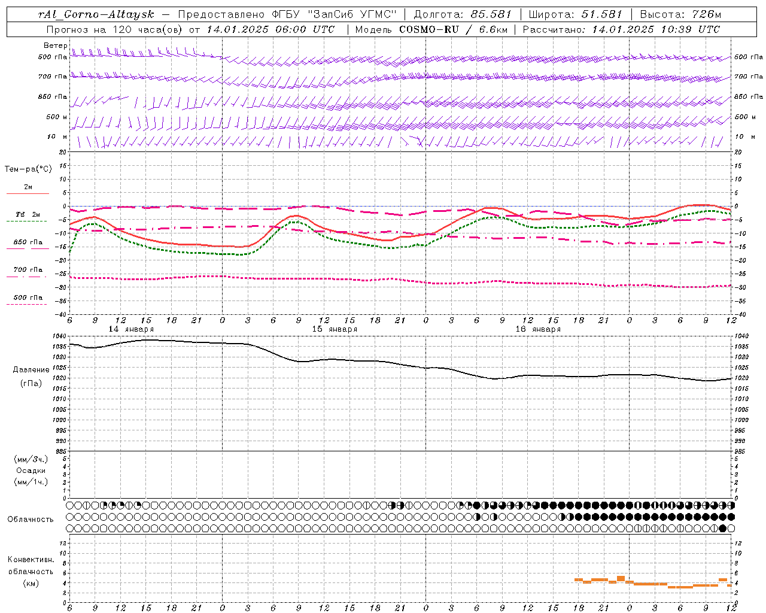
Task: Click the Td 2м dew point legend entry
Action: [28, 214]
